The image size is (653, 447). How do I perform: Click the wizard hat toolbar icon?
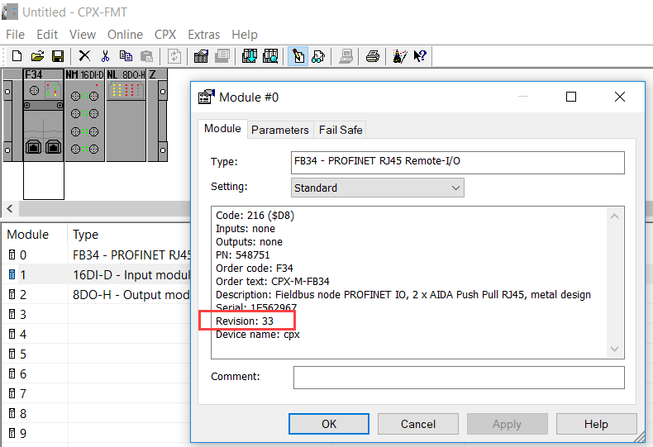[400, 56]
